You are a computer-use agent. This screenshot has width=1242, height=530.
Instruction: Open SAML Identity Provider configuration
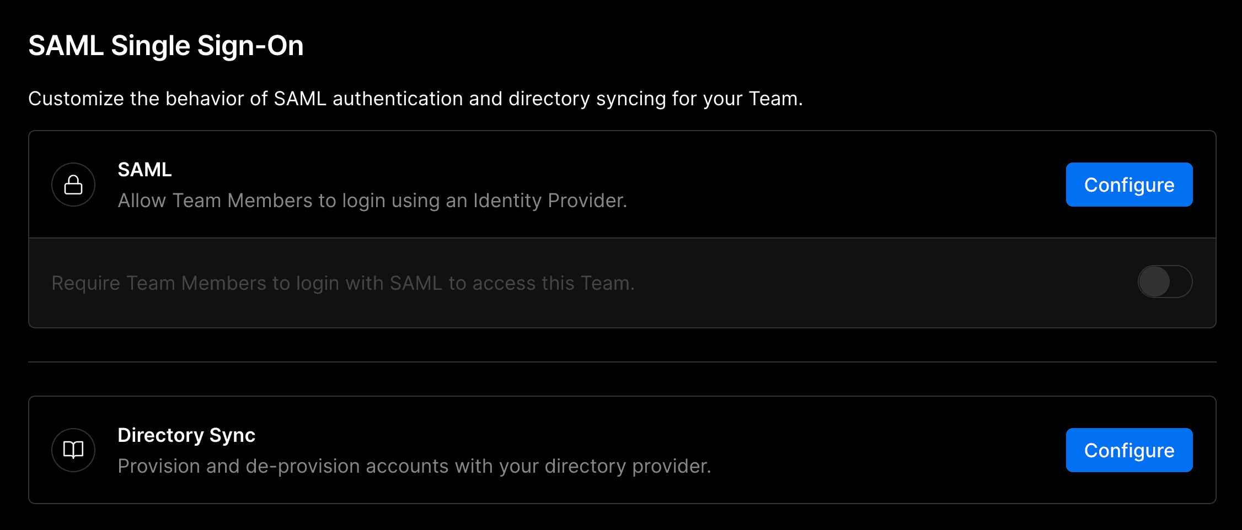[1128, 185]
